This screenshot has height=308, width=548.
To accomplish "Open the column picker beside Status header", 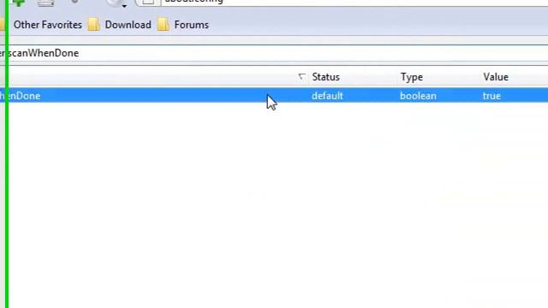I will pos(301,76).
